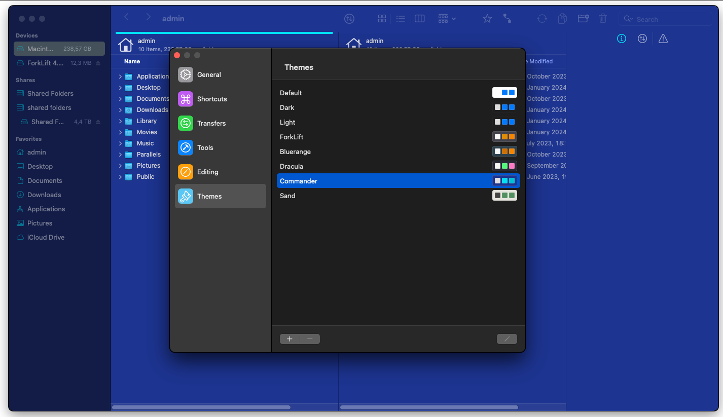Add a new theme with plus button
This screenshot has width=723, height=417.
tap(290, 339)
